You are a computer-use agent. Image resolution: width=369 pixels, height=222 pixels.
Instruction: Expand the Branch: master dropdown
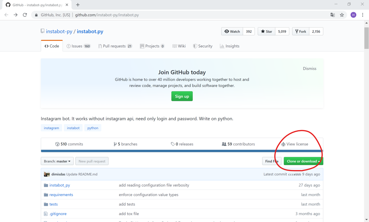[x=57, y=161]
